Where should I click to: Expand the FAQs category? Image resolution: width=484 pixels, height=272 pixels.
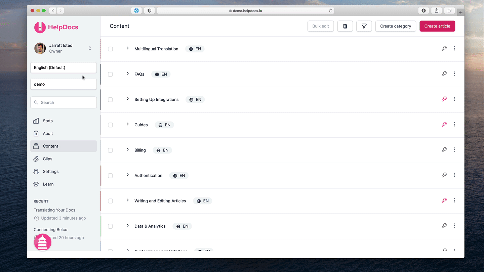coord(127,74)
